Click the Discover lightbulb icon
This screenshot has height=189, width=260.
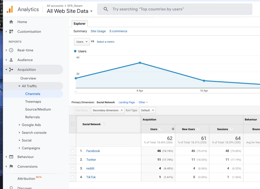tap(11, 188)
